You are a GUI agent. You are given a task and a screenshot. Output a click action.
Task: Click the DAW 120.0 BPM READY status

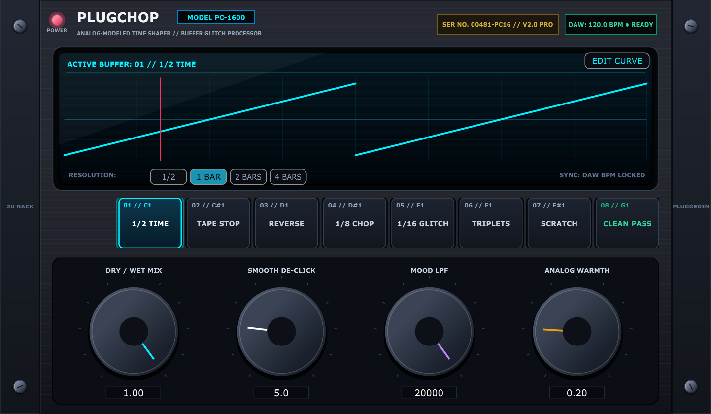click(610, 24)
